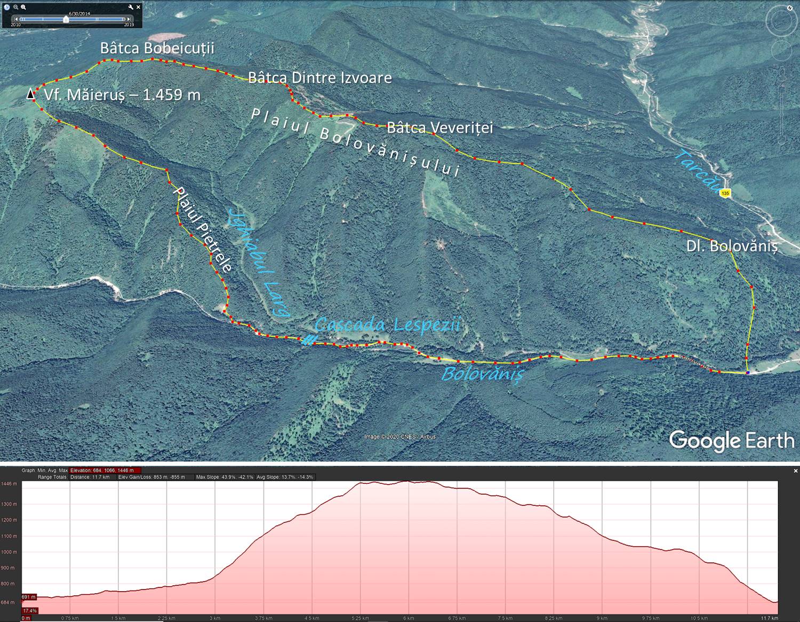Click the Distance 11.7 km readout
800x622 pixels.
[90, 477]
